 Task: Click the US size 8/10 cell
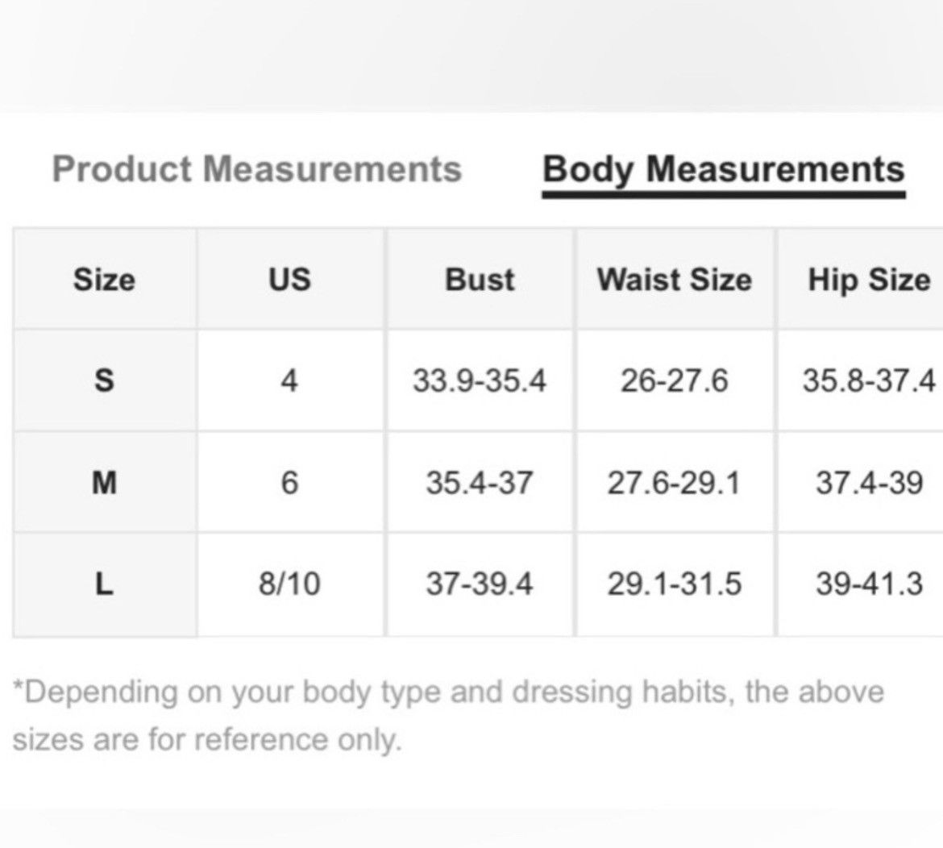tap(289, 584)
